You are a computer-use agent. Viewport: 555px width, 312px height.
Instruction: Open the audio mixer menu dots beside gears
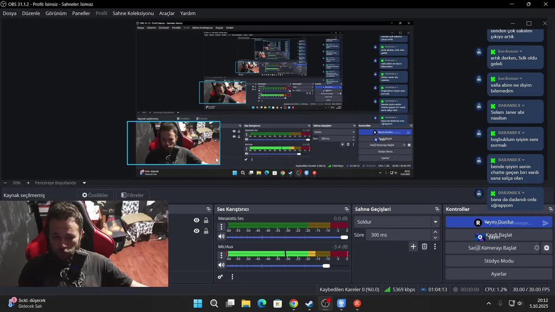232,277
